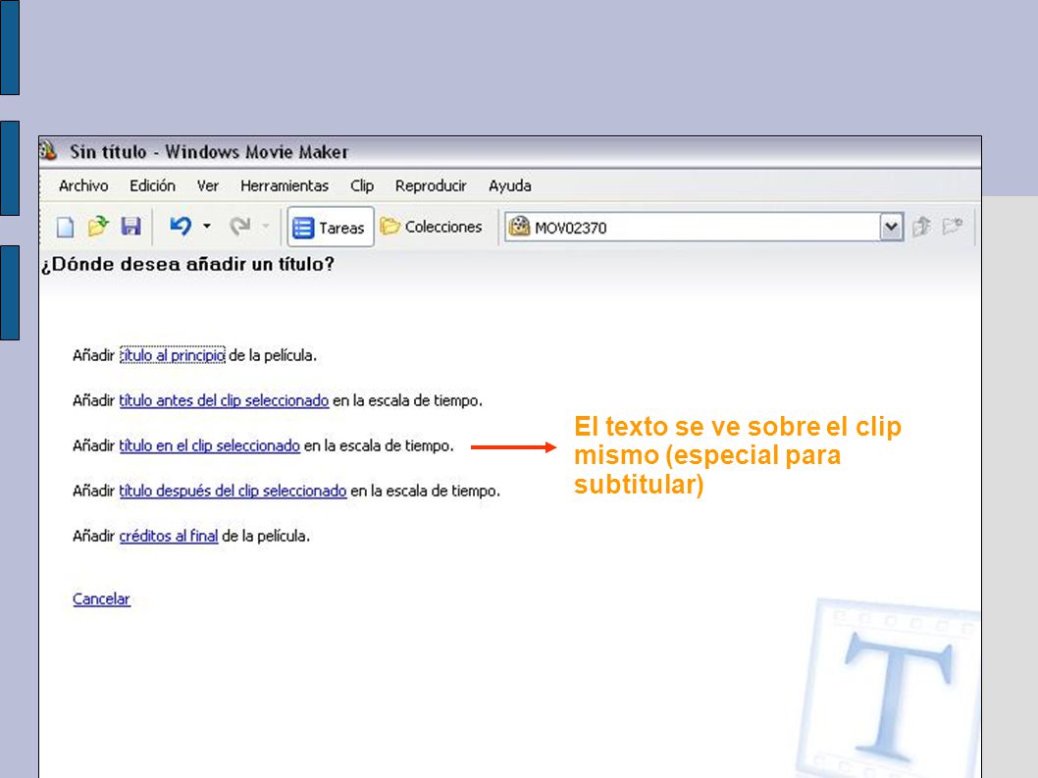
Task: Show the Colecciones pane
Action: (431, 227)
